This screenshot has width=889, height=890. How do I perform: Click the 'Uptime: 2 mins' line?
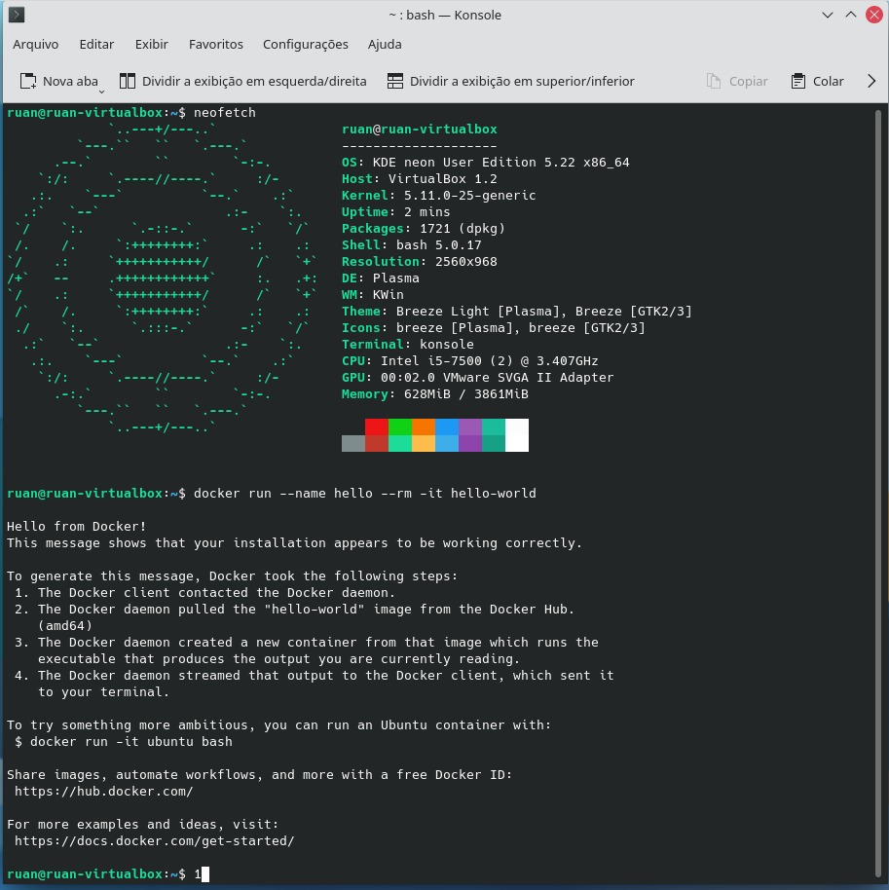pyautogui.click(x=396, y=211)
